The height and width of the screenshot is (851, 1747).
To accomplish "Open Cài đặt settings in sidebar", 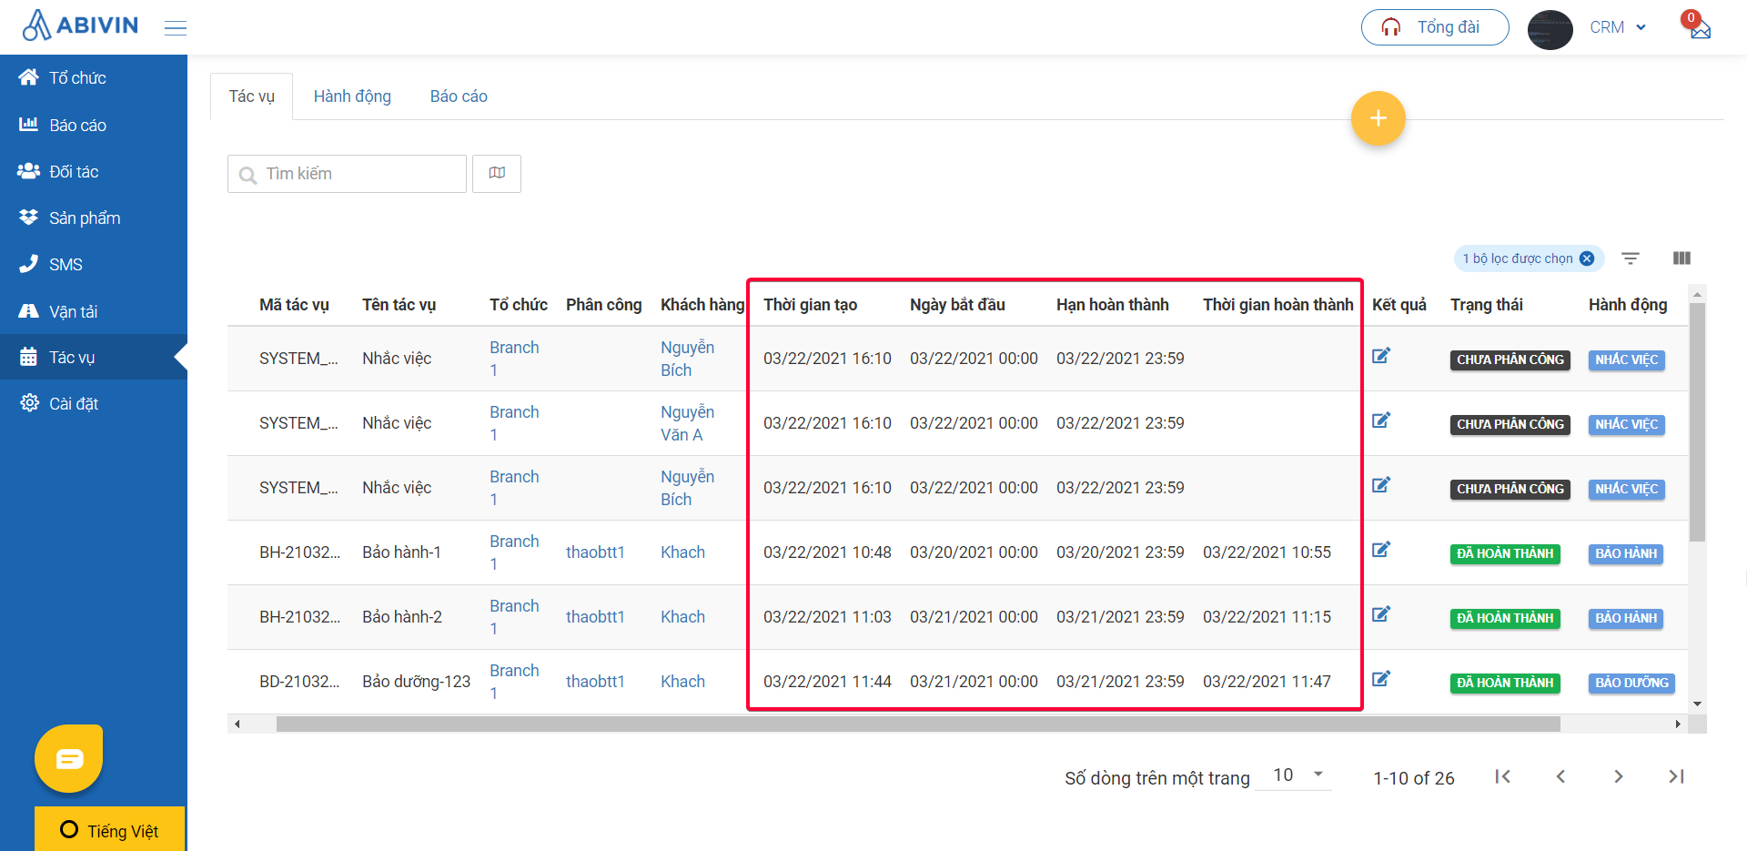I will coord(94,403).
